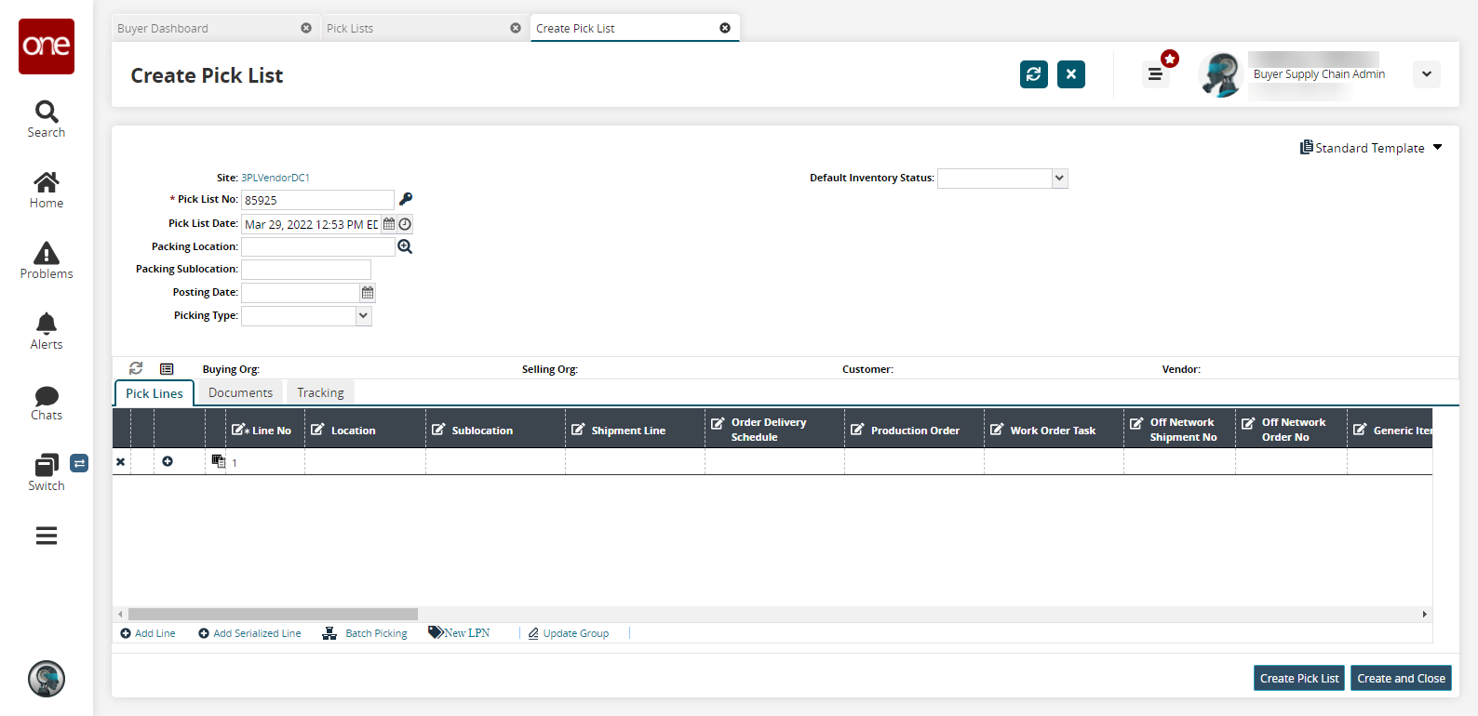Viewport: 1478px width, 716px height.
Task: Refresh the Create Pick List page
Action: click(1034, 74)
